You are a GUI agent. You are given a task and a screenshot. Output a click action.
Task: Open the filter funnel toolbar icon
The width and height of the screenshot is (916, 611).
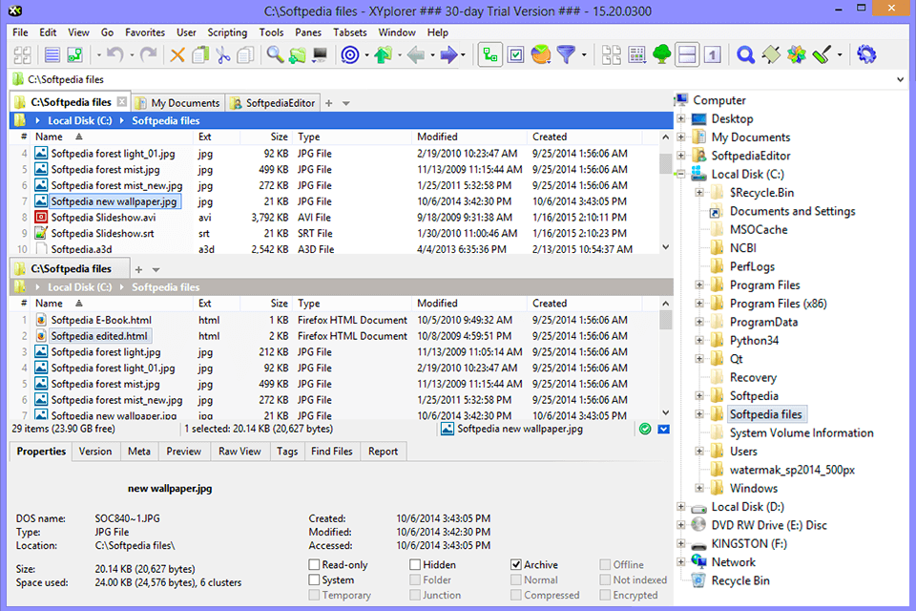[565, 54]
